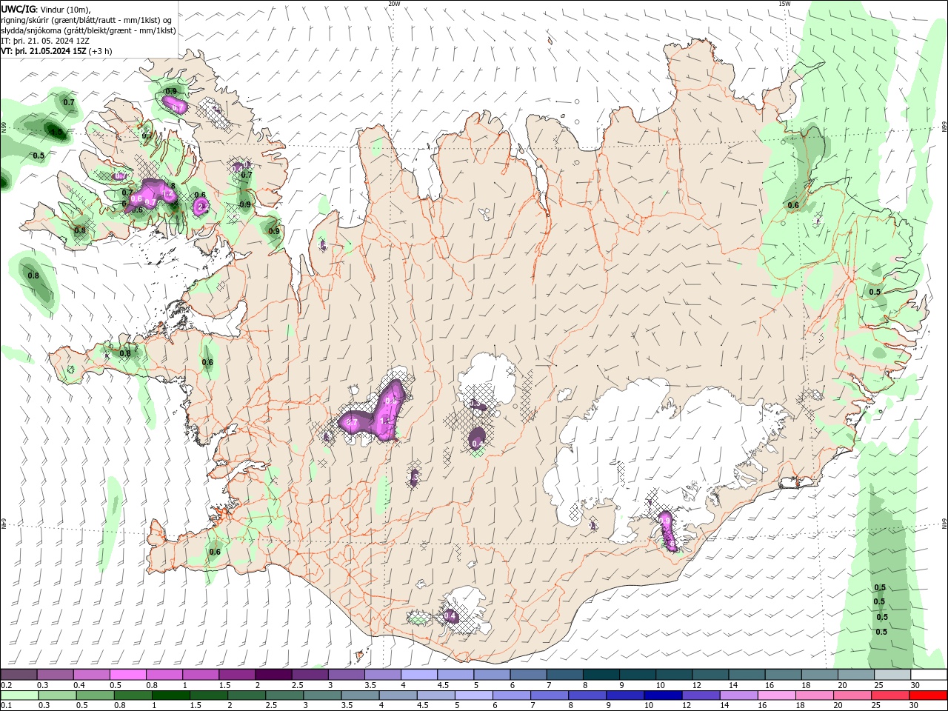
Task: Pick the 25 swatch in the lower legend row
Action: [890, 695]
